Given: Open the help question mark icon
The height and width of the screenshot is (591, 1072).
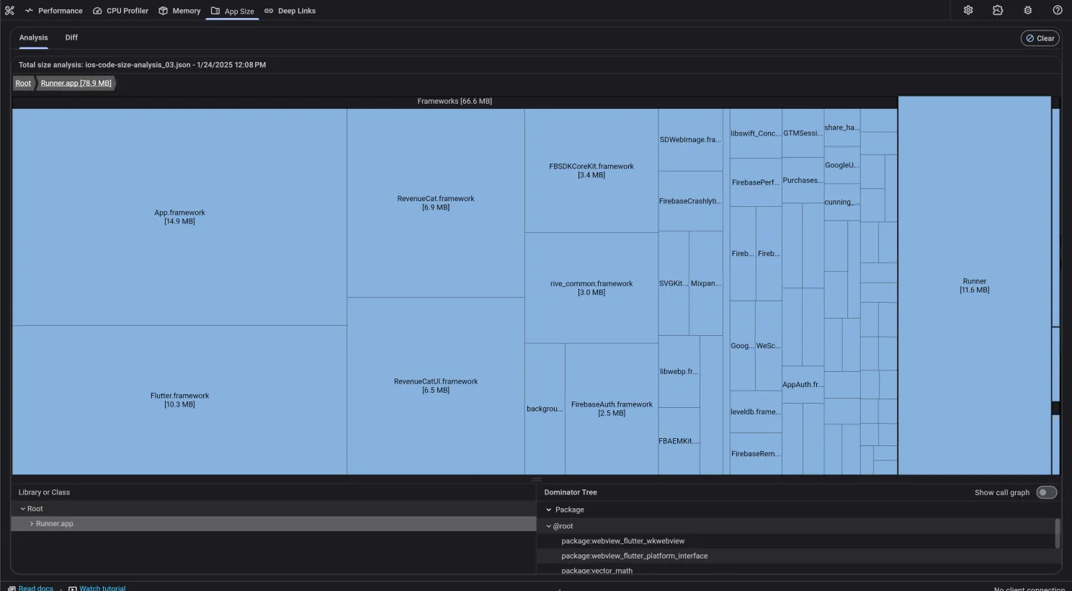Looking at the screenshot, I should (1058, 10).
